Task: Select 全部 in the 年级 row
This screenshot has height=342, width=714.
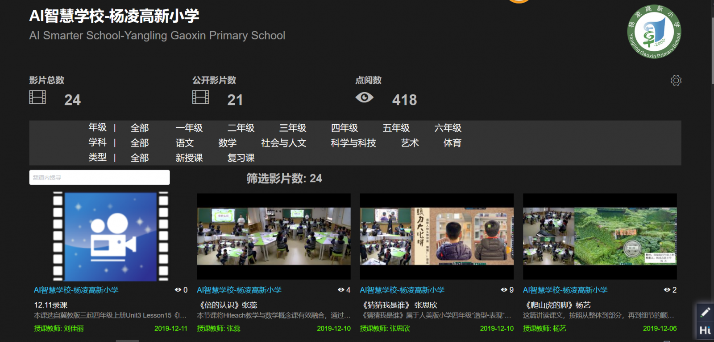Action: tap(139, 128)
